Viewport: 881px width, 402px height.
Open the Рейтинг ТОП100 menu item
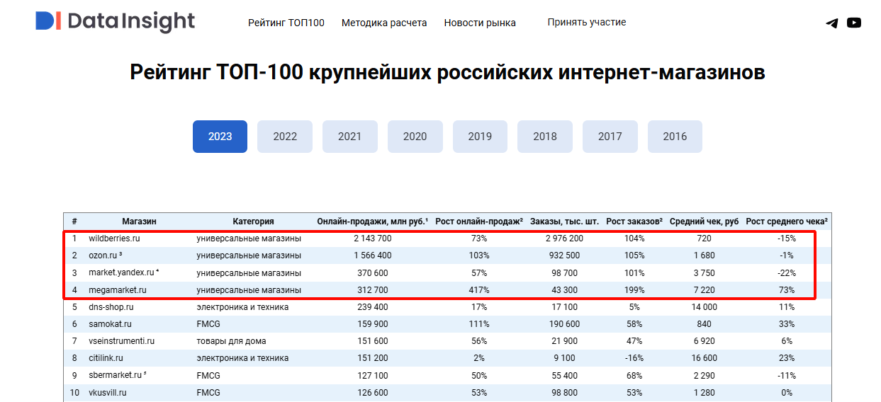[x=286, y=23]
